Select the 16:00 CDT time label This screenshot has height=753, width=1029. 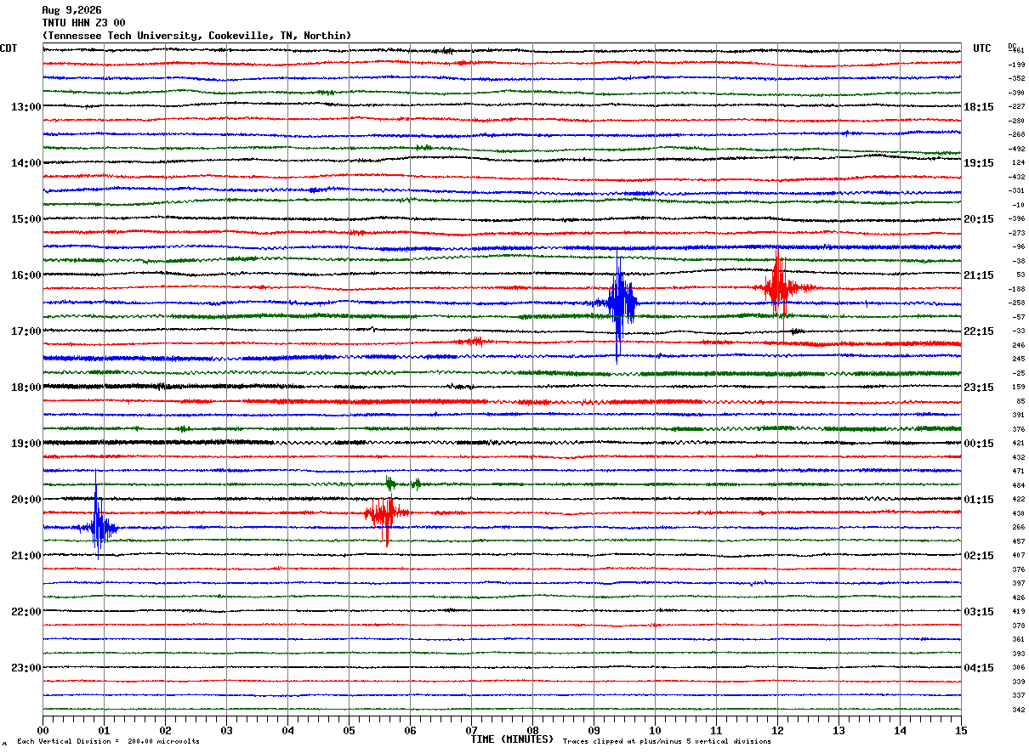[x=26, y=275]
